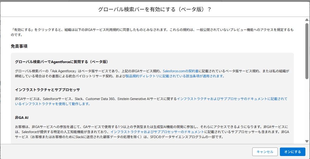Click the intro paragraph starting with 「有効にする」をクリックすると

coord(152,32)
